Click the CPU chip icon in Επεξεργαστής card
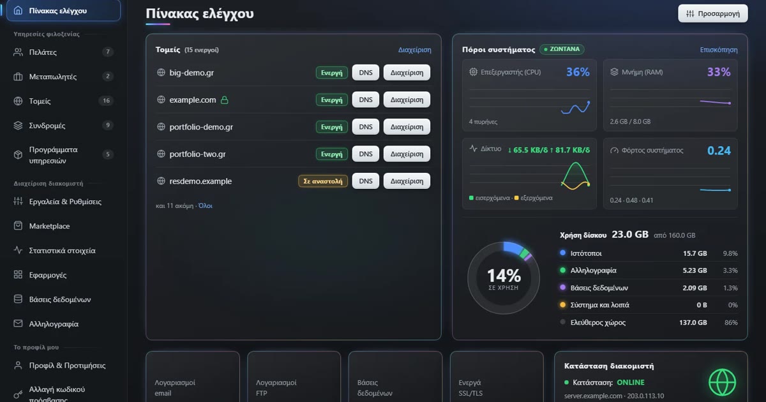 473,72
